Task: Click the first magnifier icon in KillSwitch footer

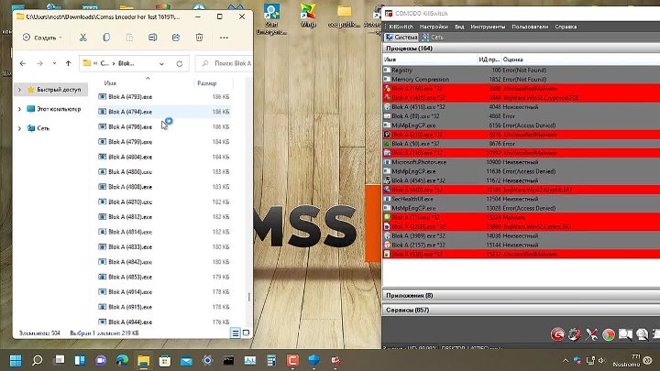Action: click(625, 334)
